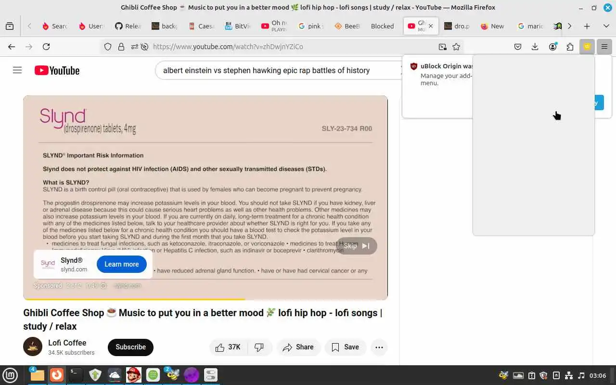The height and width of the screenshot is (385, 616).
Task: Bookmark this page with the star icon
Action: click(456, 47)
